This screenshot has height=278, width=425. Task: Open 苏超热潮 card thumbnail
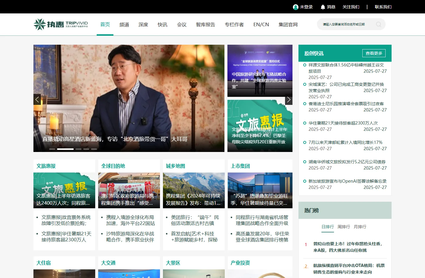coord(260,190)
